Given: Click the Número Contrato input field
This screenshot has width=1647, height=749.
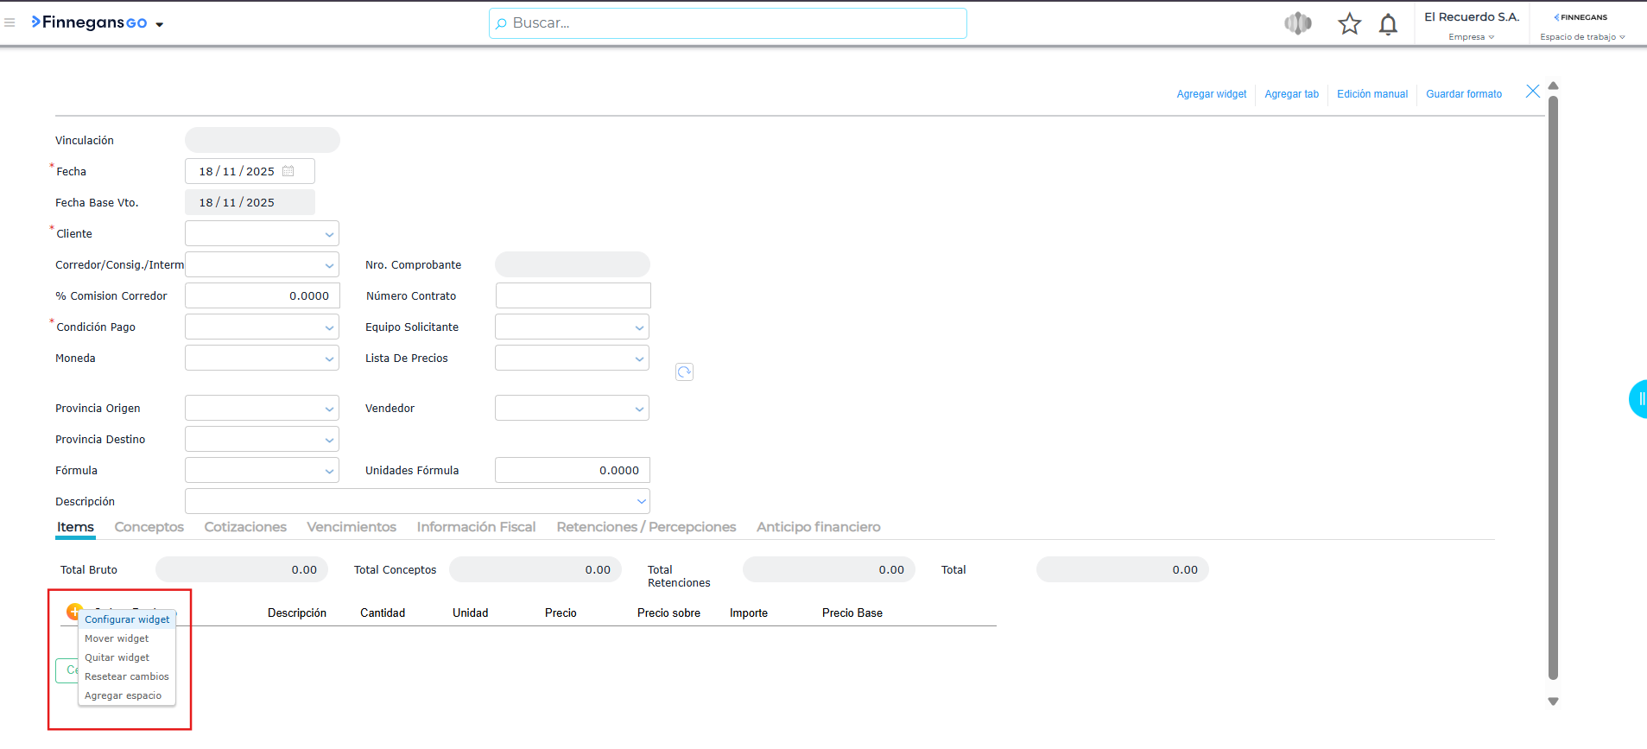Looking at the screenshot, I should tap(573, 295).
